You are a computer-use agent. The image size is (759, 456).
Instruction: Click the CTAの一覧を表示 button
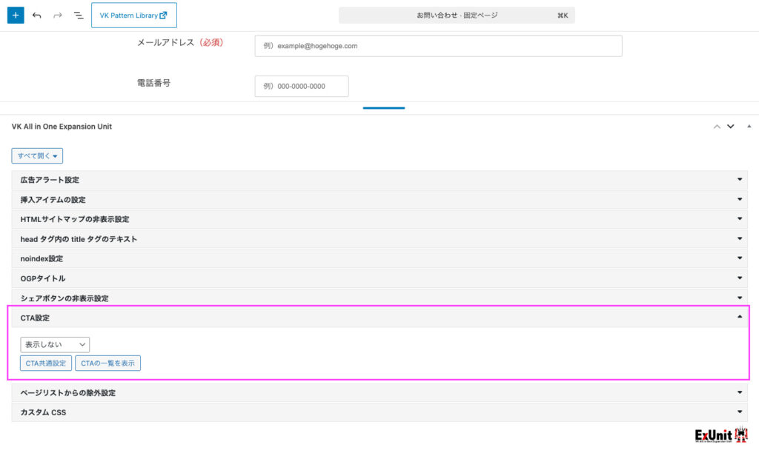point(107,363)
